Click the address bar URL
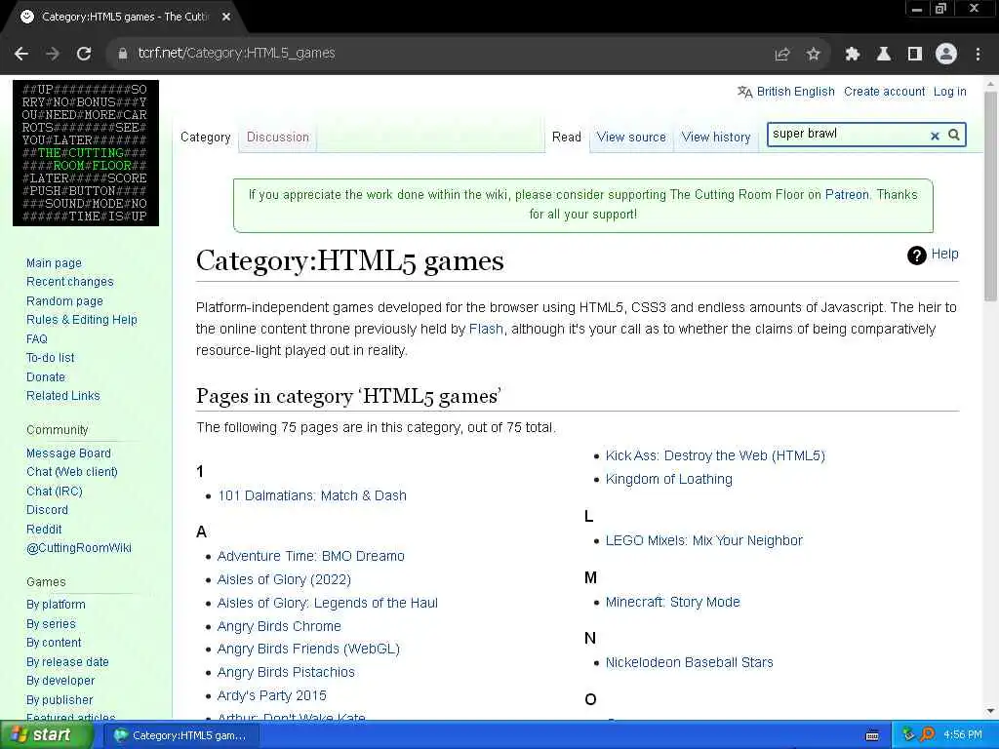This screenshot has width=999, height=749. pyautogui.click(x=236, y=54)
